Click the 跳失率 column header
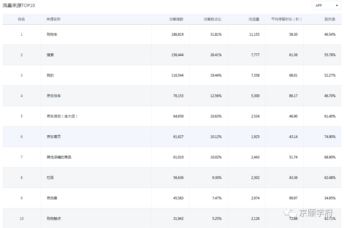 pyautogui.click(x=330, y=19)
